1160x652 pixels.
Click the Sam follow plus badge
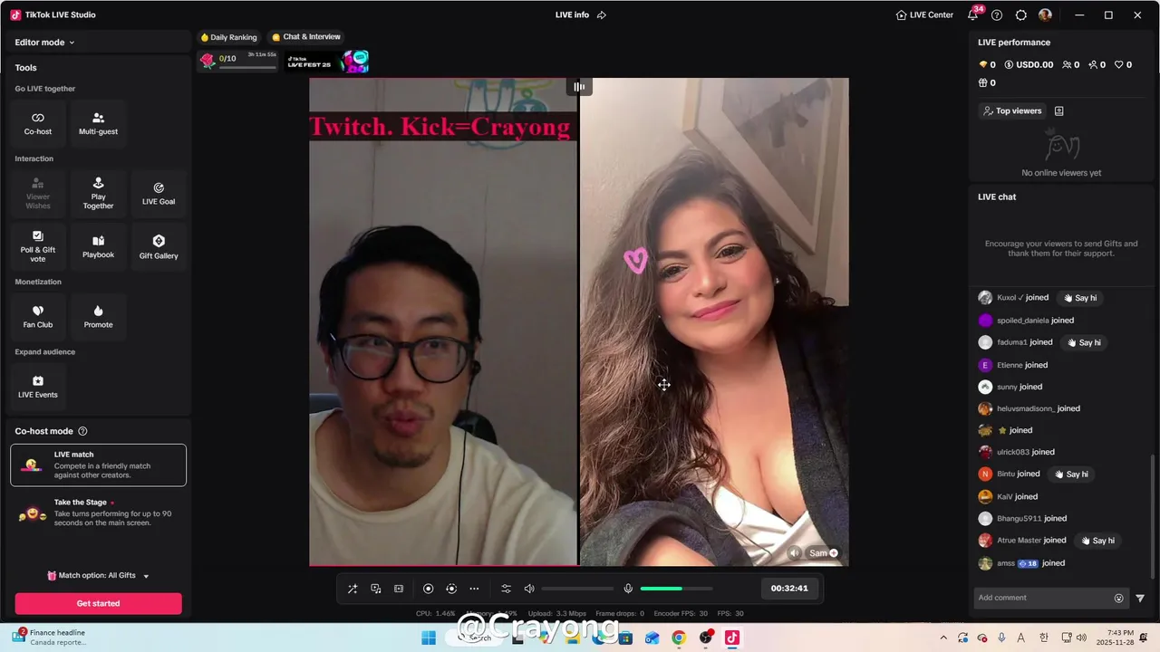click(833, 553)
